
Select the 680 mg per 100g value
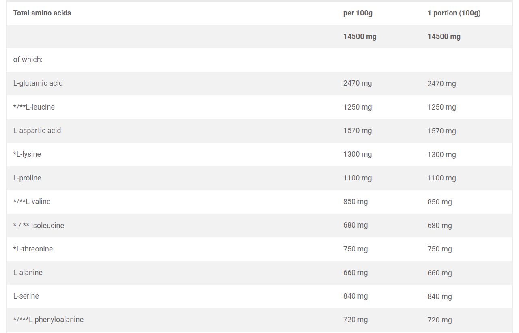tap(355, 226)
